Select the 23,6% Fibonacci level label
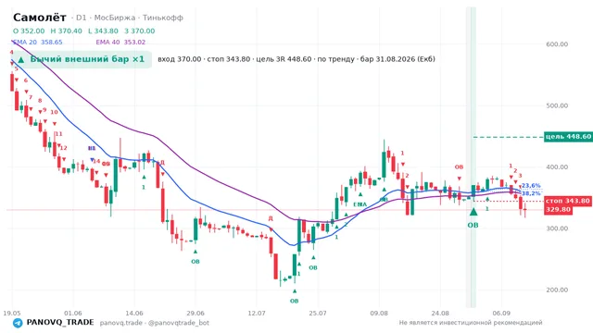This screenshot has width=593, height=333. click(x=531, y=186)
